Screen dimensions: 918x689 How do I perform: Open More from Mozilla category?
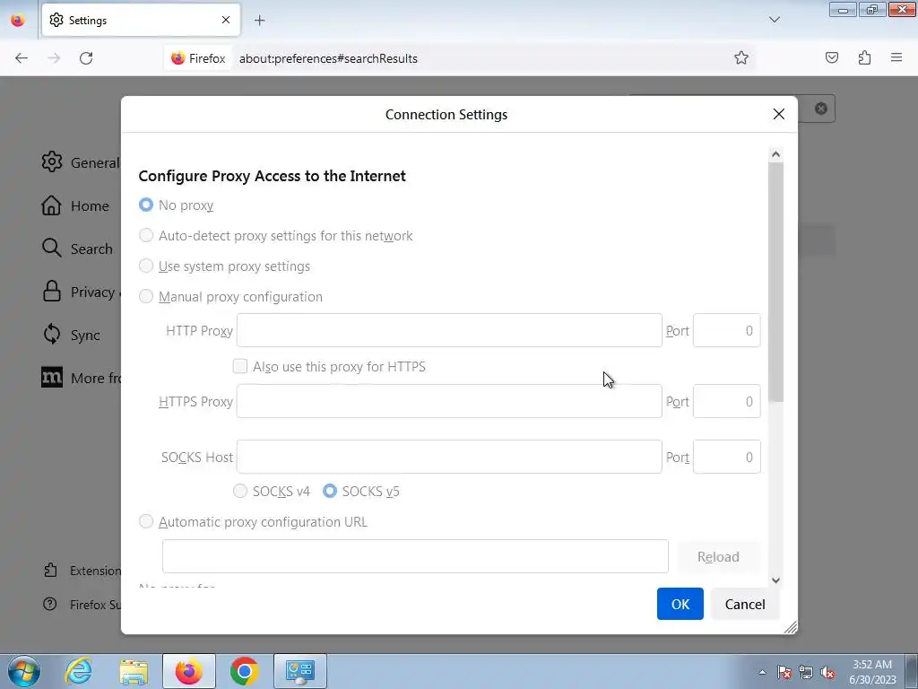pos(81,378)
